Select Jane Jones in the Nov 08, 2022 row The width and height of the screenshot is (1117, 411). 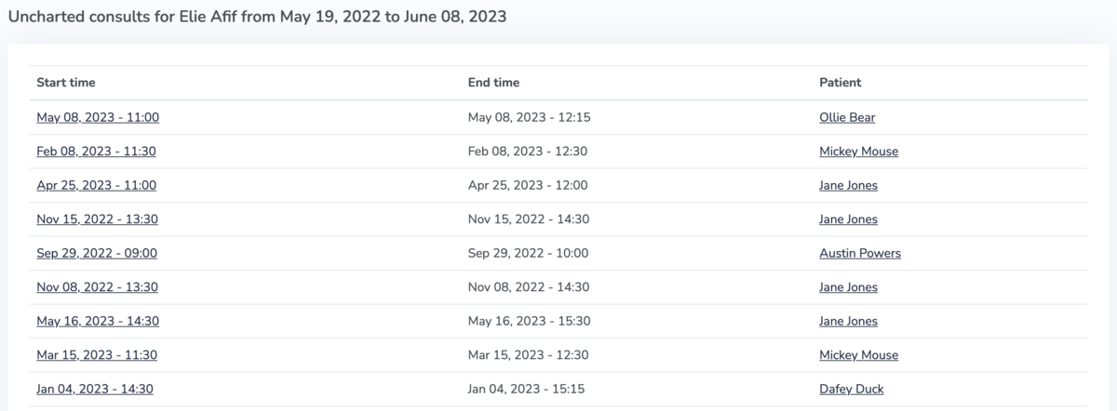848,288
